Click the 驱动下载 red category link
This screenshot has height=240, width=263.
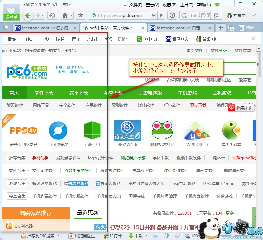pyautogui.click(x=198, y=105)
